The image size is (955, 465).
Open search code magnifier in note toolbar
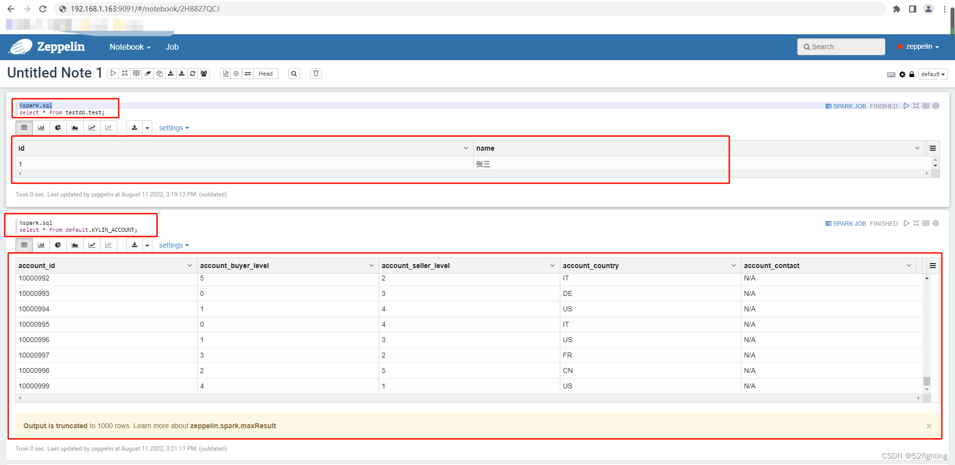pos(294,74)
